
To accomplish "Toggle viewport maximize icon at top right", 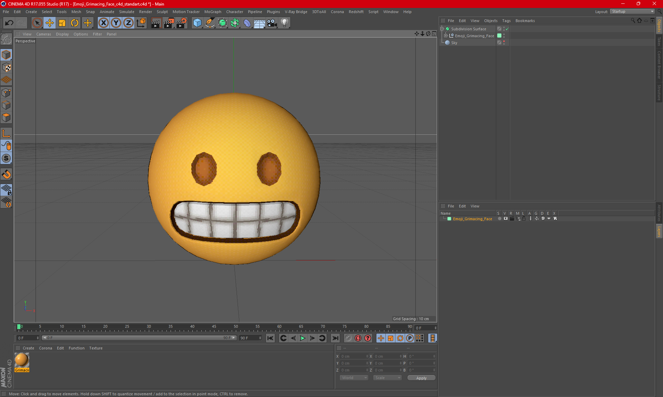I will (x=434, y=34).
